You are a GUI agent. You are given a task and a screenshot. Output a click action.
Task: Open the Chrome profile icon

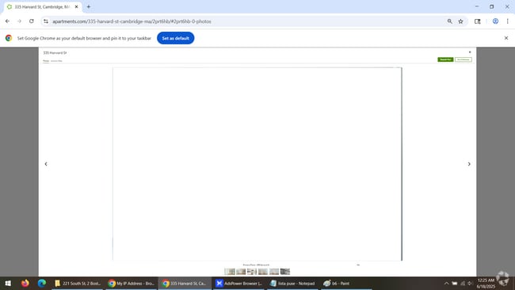tap(495, 21)
